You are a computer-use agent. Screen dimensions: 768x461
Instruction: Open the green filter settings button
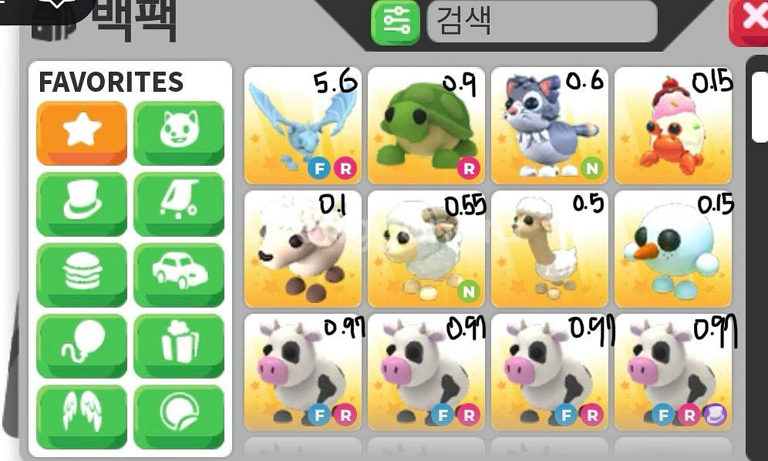396,22
